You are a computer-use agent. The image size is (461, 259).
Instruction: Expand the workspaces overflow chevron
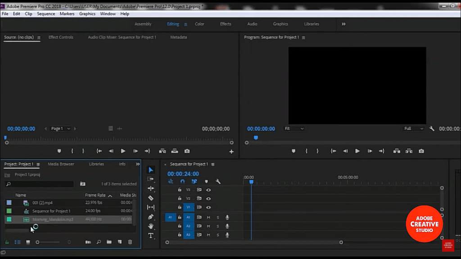pyautogui.click(x=343, y=24)
